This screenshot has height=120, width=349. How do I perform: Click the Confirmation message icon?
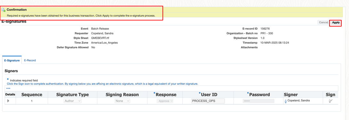4,10
